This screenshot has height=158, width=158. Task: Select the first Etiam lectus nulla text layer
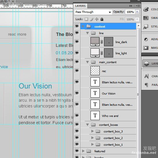click(x=117, y=82)
